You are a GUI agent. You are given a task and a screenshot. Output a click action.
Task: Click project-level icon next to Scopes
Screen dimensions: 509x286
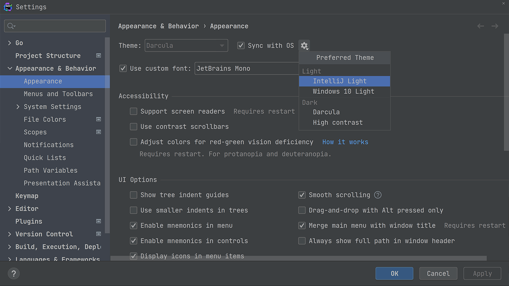99,132
